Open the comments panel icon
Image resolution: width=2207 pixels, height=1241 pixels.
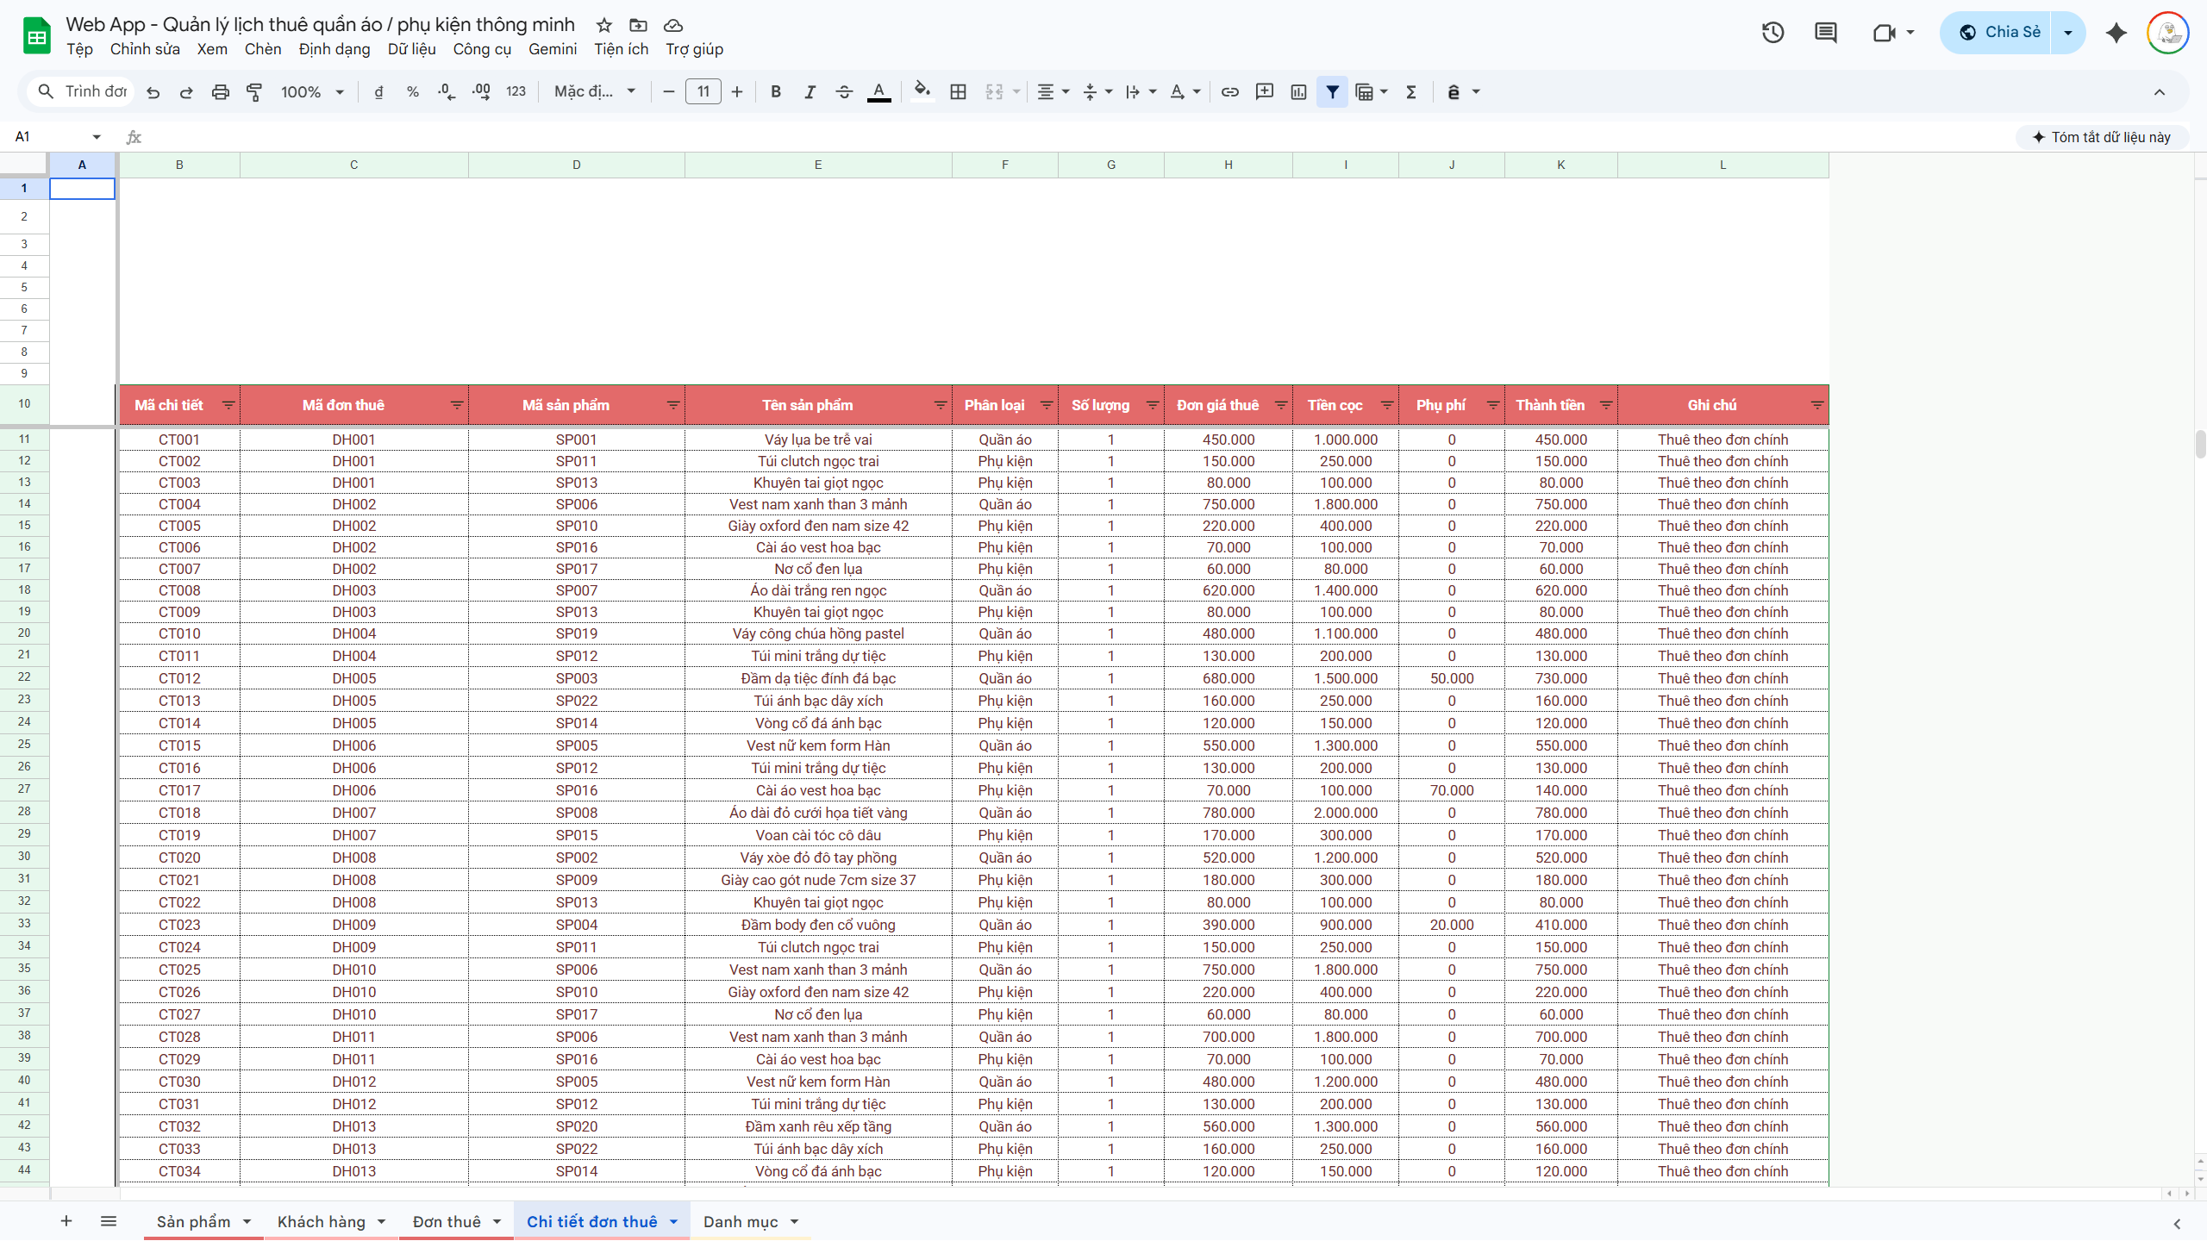click(x=1825, y=33)
